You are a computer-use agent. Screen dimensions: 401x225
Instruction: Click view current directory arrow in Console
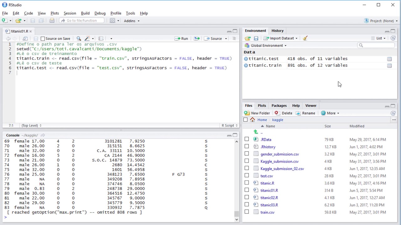tap(43, 135)
